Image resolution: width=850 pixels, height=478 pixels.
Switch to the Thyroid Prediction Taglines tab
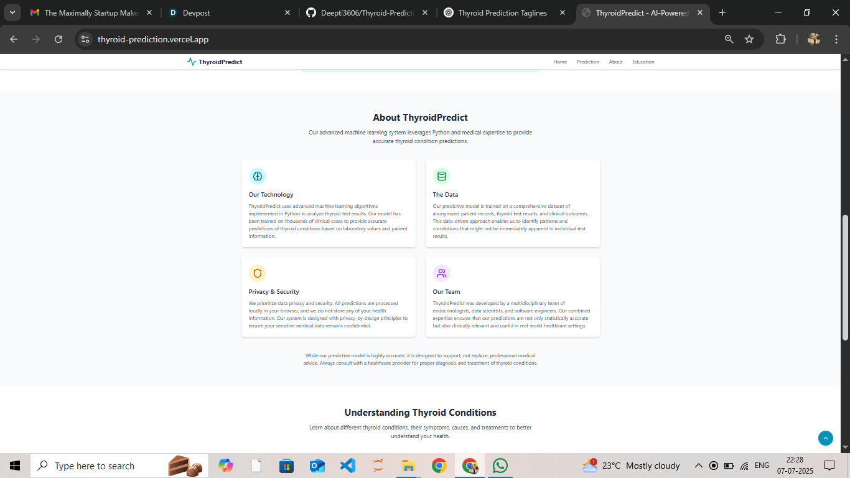tap(505, 12)
